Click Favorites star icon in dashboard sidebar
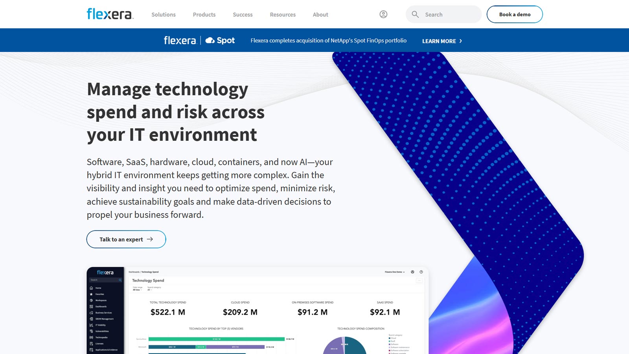The width and height of the screenshot is (629, 354). [x=91, y=294]
